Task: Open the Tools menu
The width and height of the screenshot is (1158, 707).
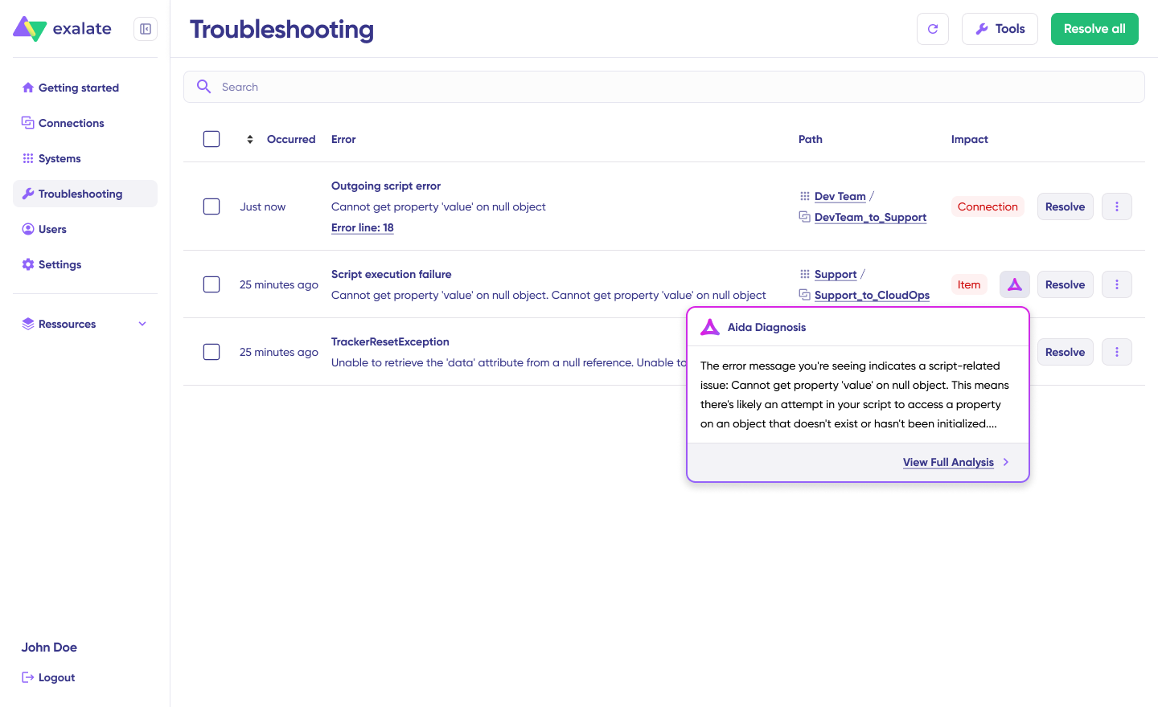Action: pos(1000,29)
